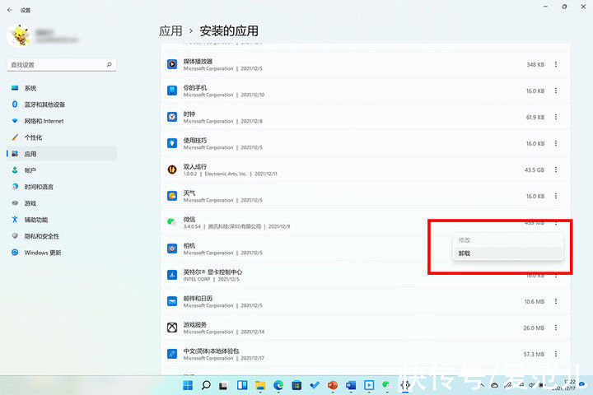Open the user profile avatar
The width and height of the screenshot is (593, 395).
tap(19, 35)
